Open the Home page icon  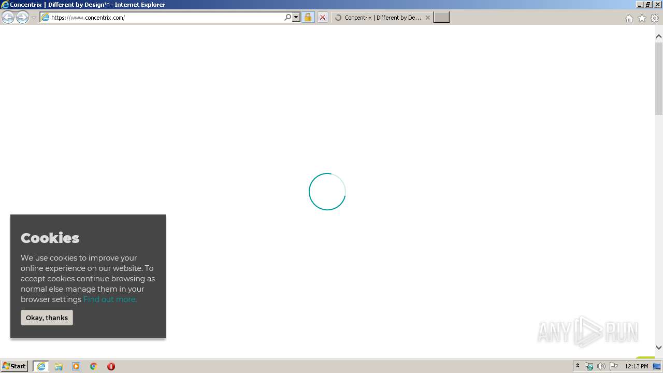(x=629, y=18)
